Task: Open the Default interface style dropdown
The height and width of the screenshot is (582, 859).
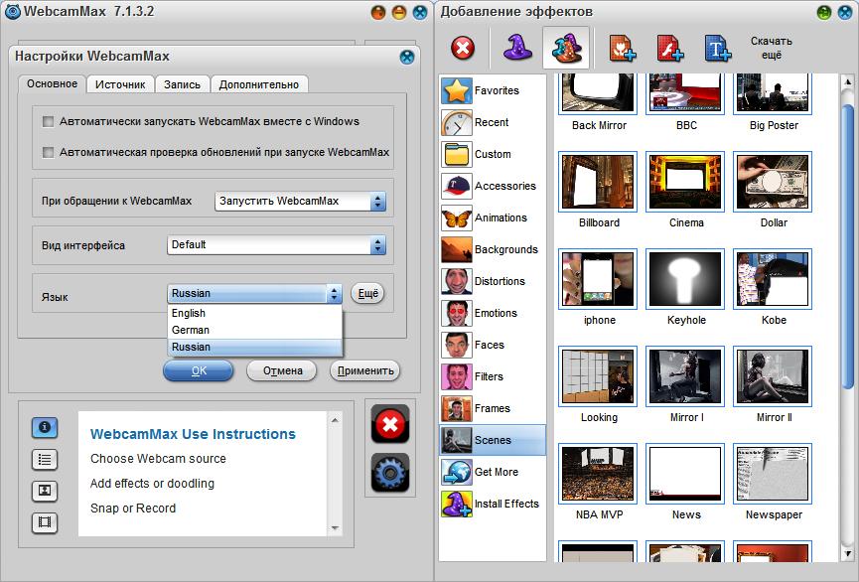Action: 276,245
